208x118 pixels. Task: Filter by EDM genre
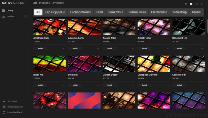100,12
